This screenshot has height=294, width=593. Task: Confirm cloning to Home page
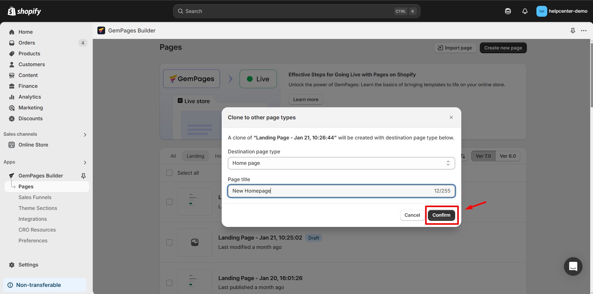[442, 215]
